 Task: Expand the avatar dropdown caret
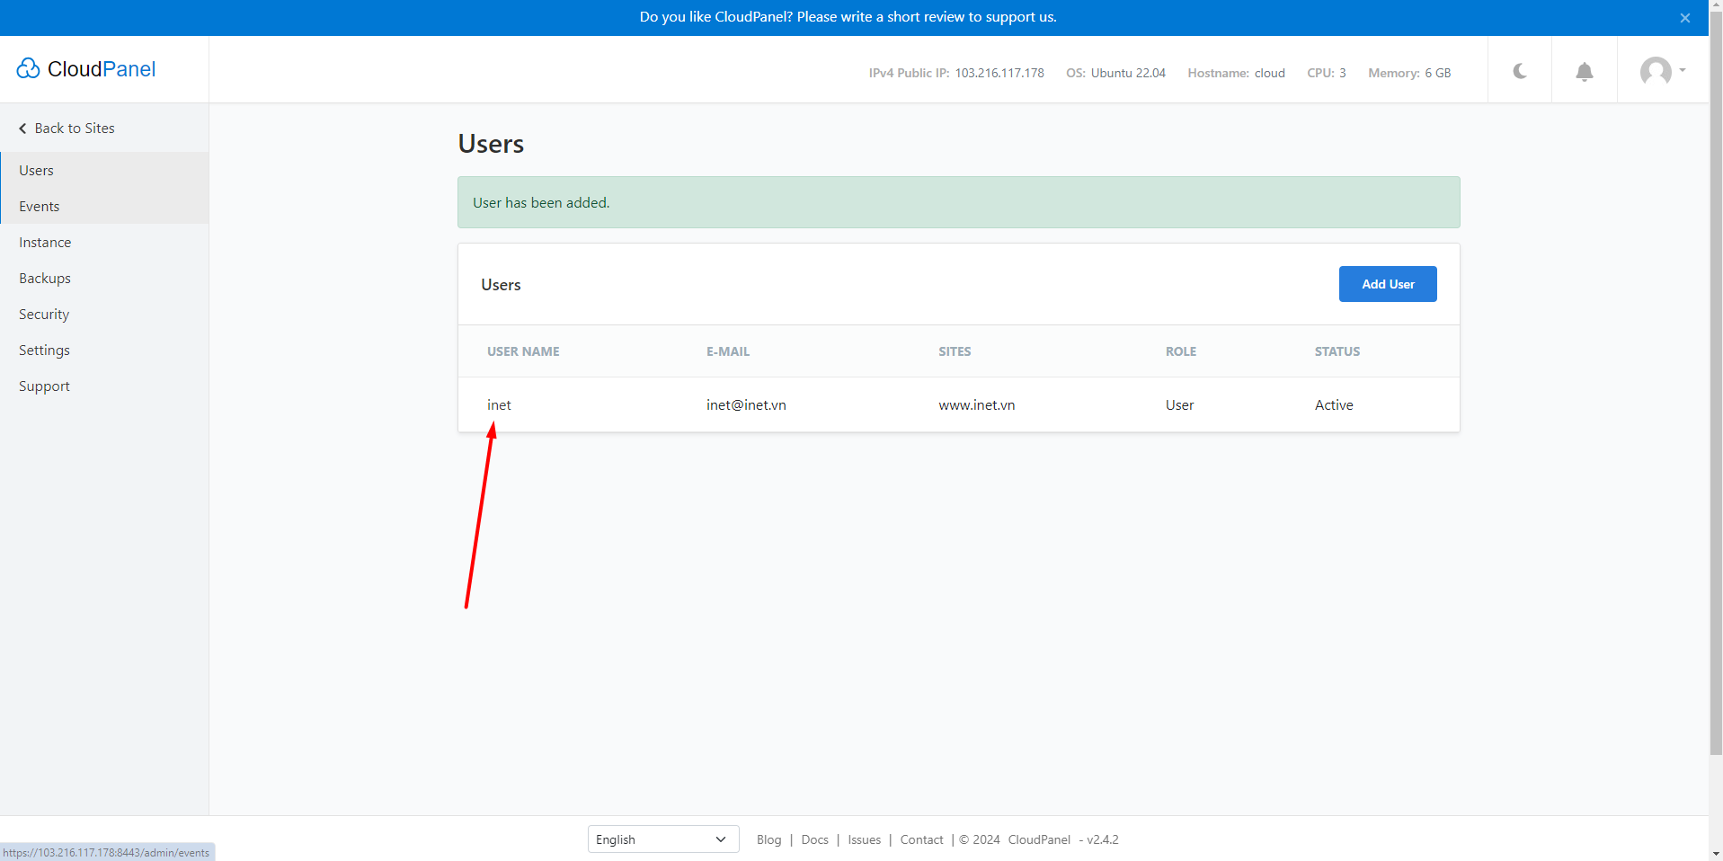click(x=1680, y=72)
